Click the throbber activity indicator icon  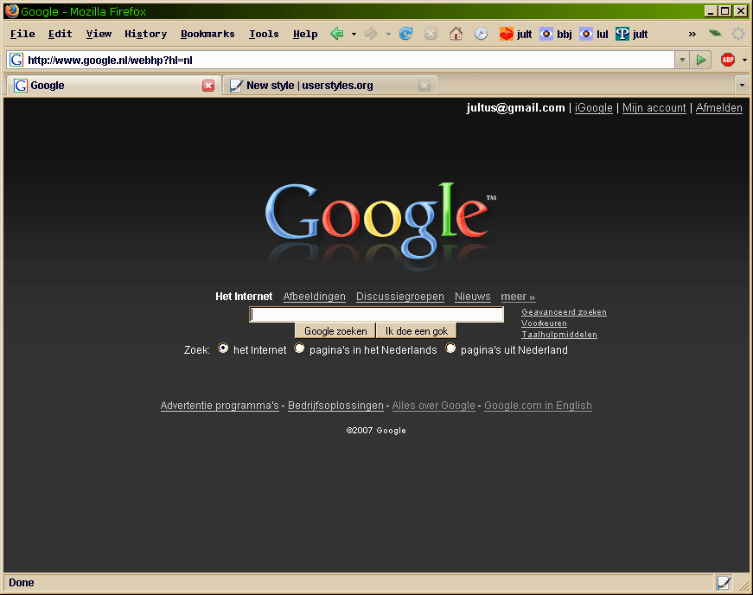[x=737, y=34]
